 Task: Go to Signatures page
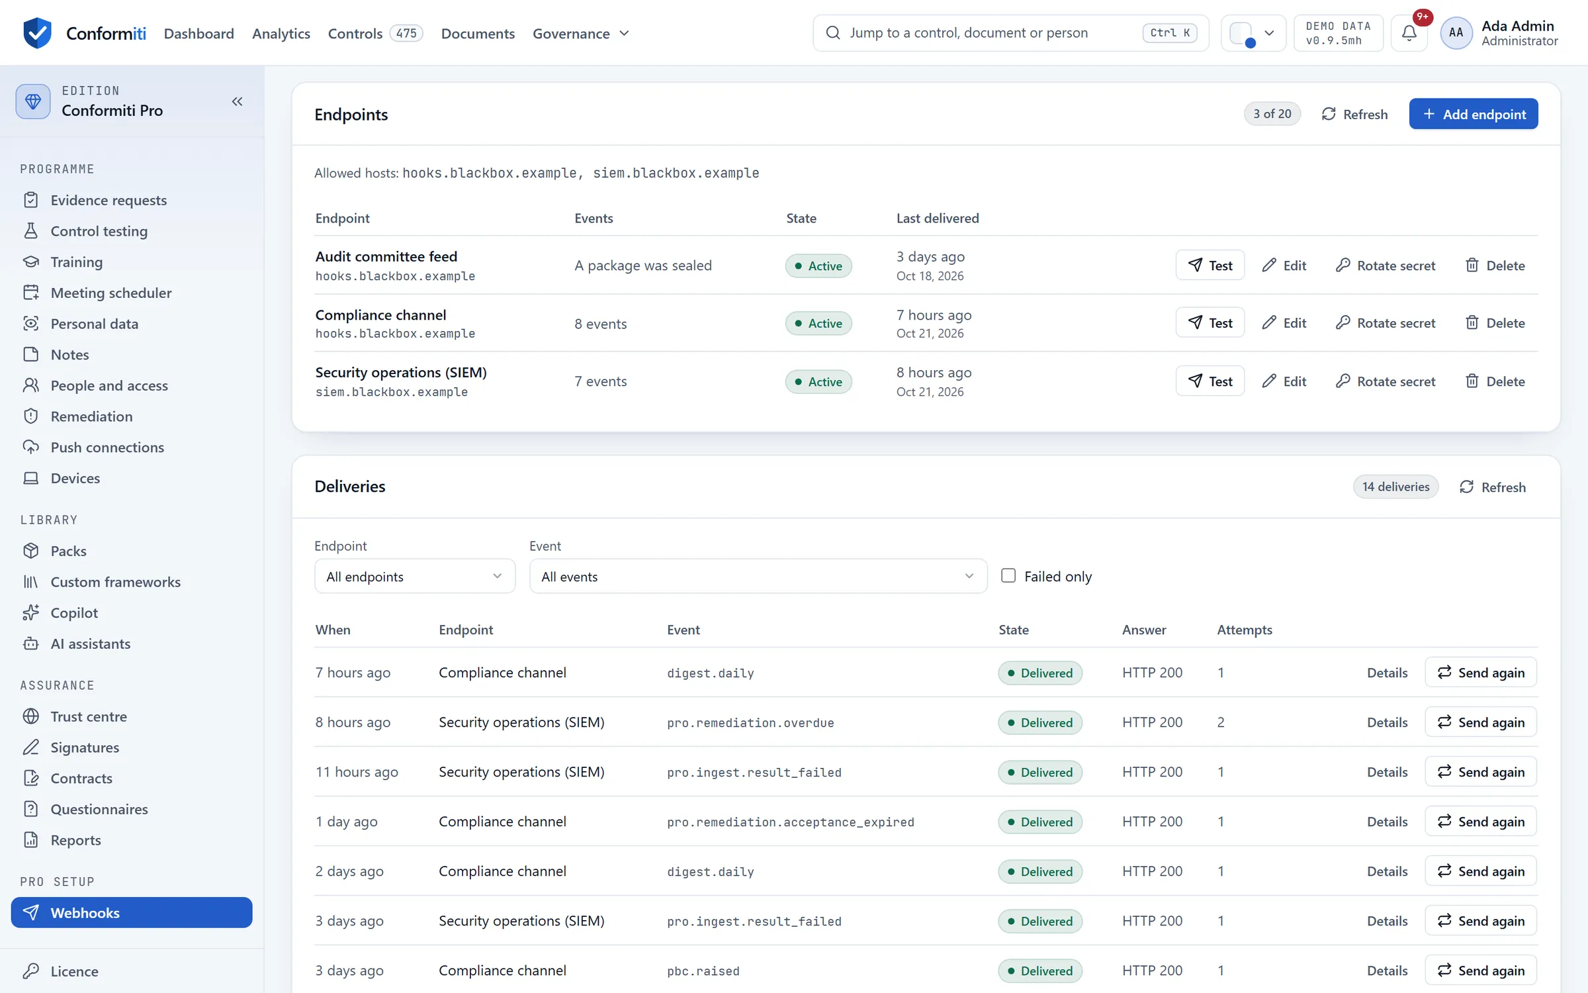(x=132, y=747)
